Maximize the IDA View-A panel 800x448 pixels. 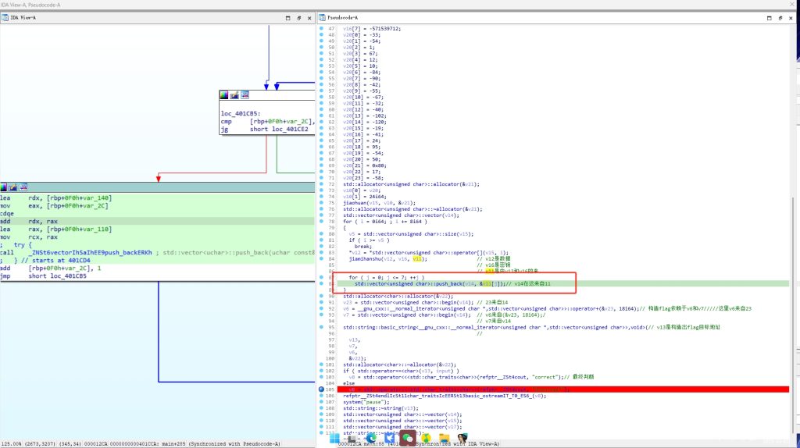tap(287, 18)
